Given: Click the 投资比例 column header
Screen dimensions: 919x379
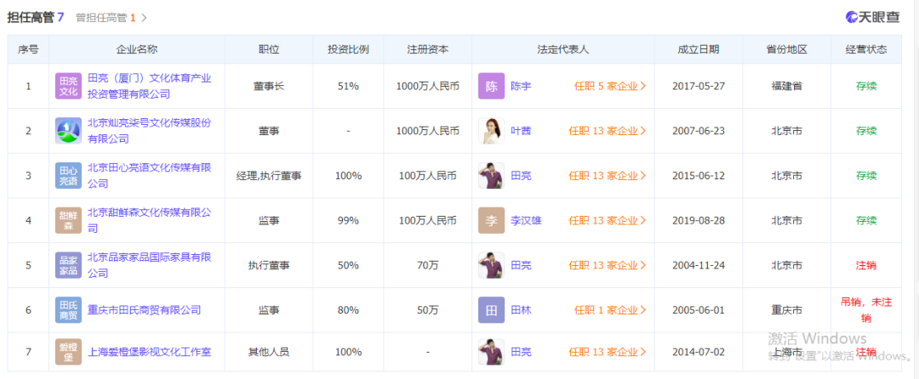Looking at the screenshot, I should point(348,50).
